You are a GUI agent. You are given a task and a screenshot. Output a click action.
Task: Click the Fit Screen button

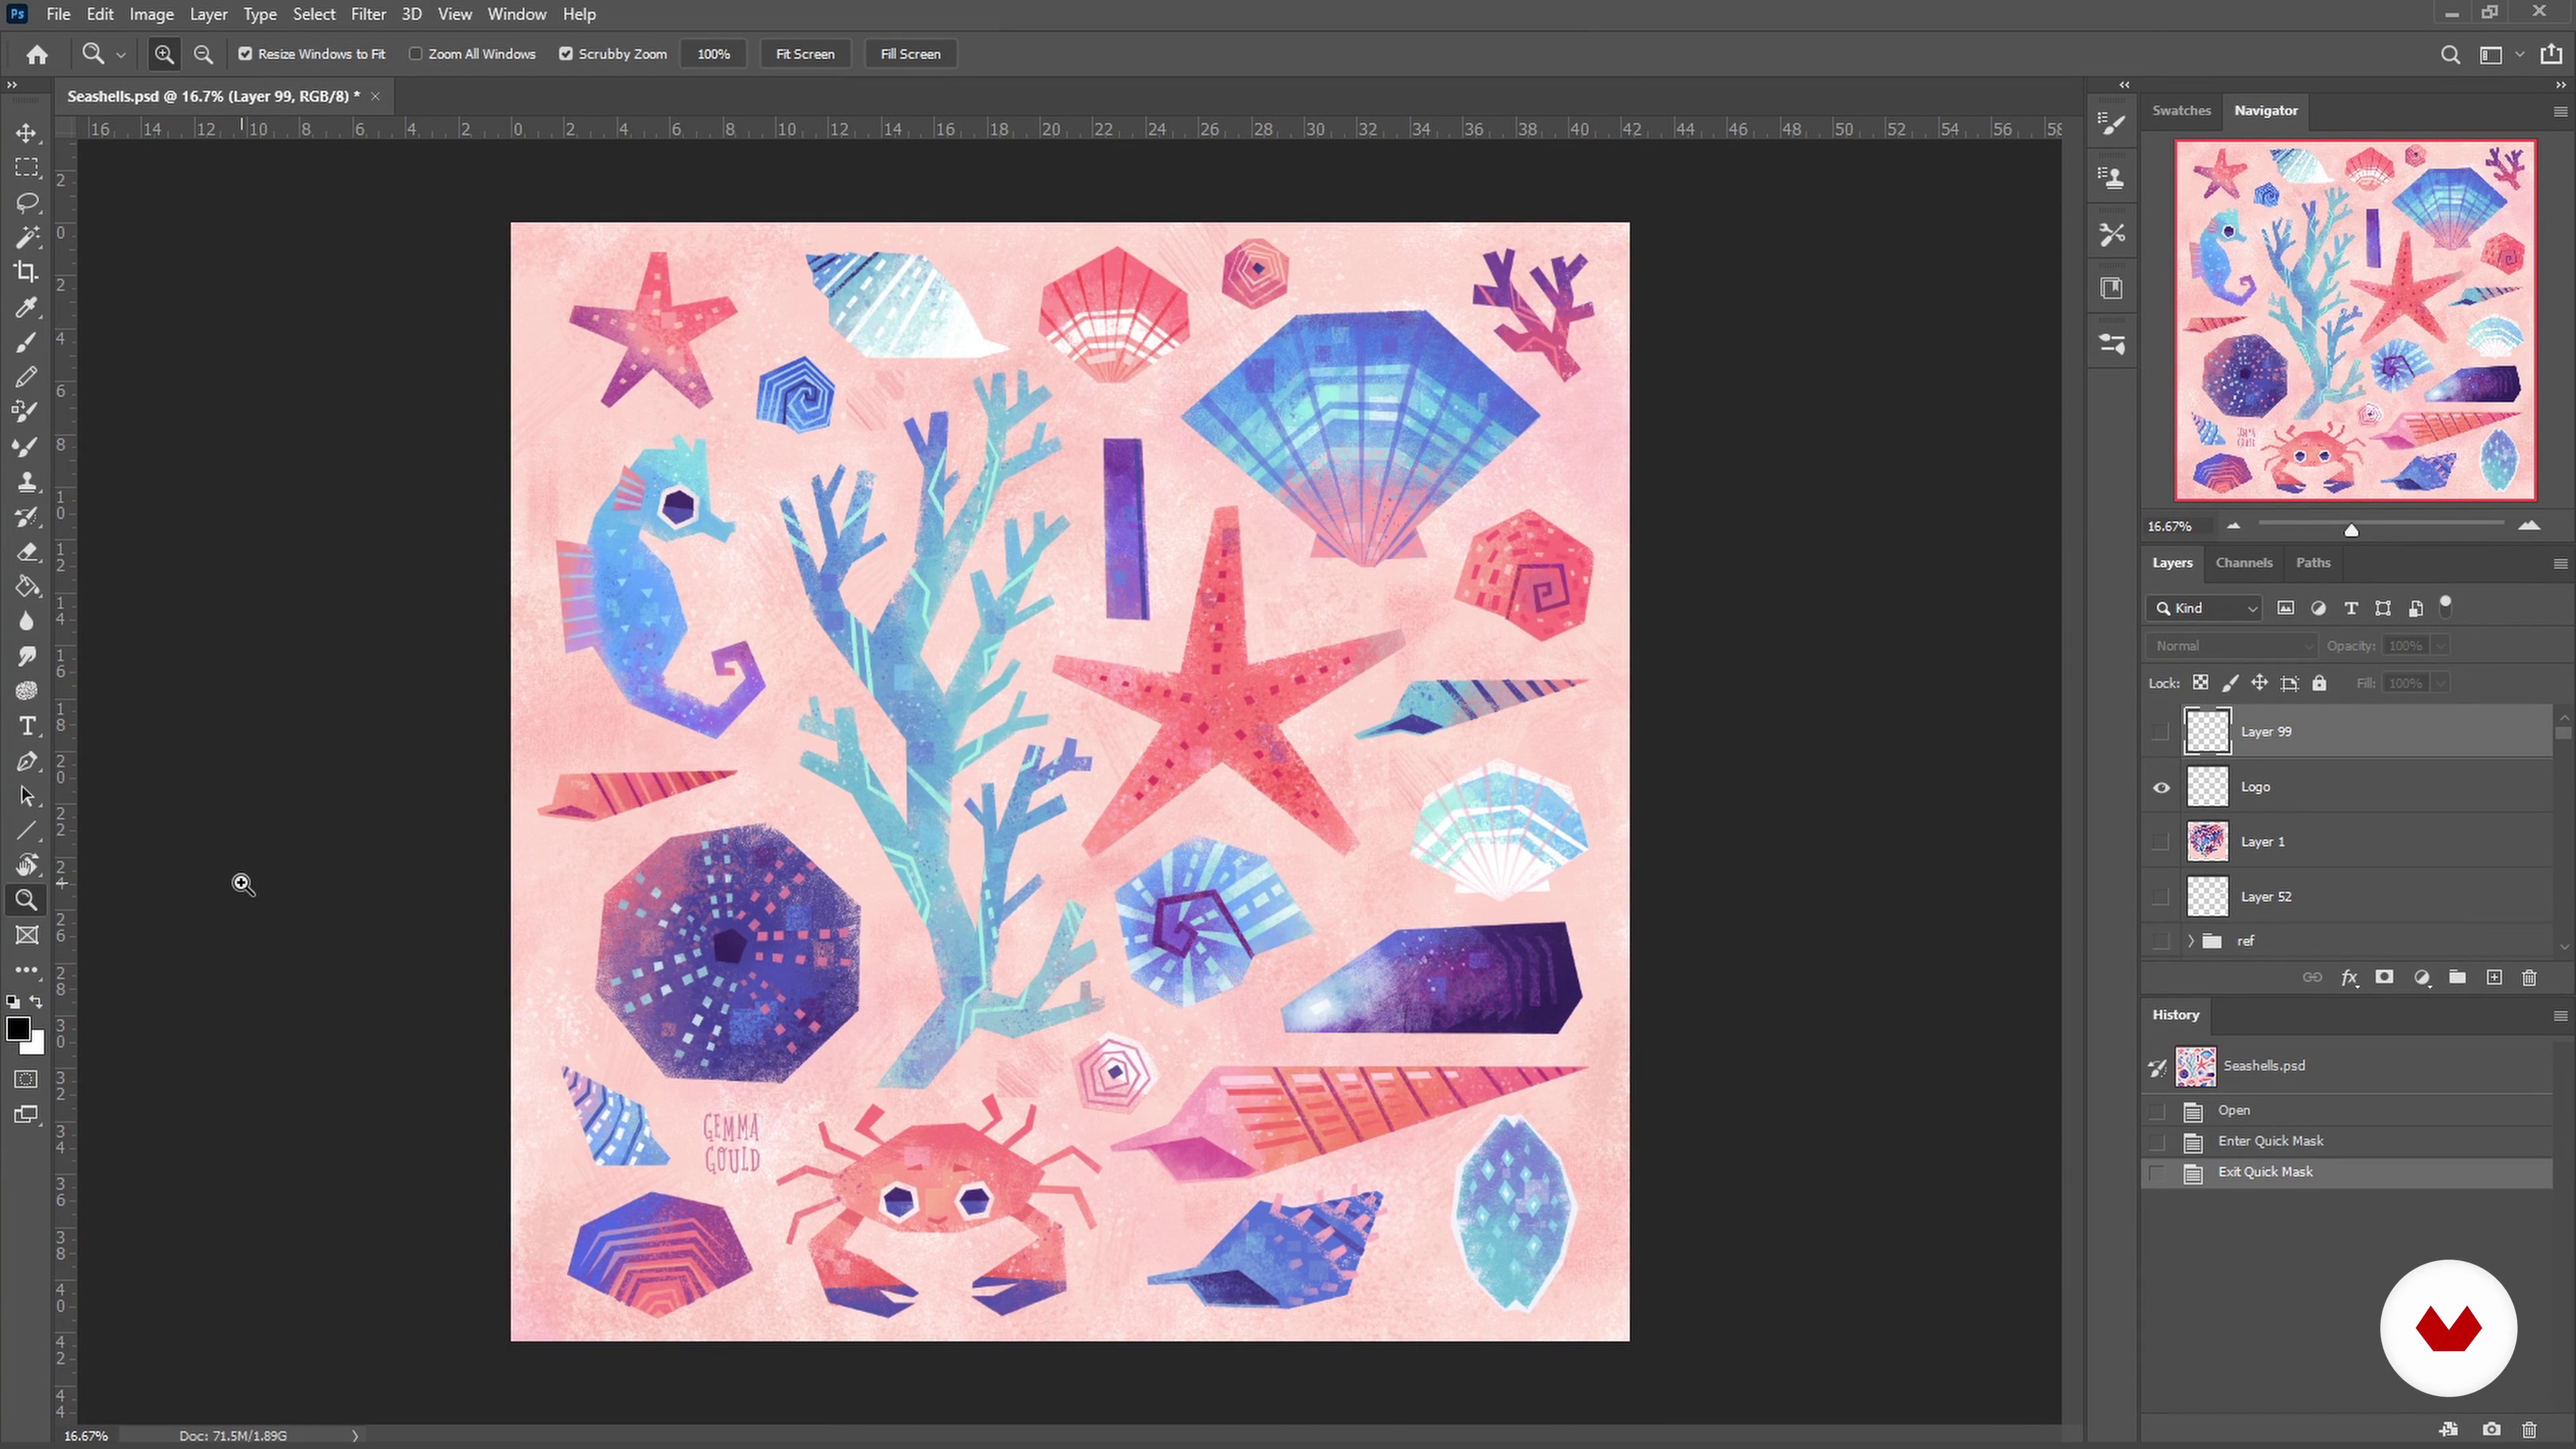tap(804, 54)
